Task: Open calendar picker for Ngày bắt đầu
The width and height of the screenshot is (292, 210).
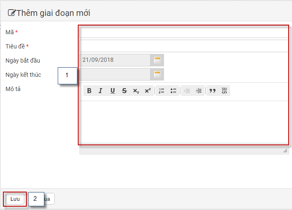Action: (157, 60)
